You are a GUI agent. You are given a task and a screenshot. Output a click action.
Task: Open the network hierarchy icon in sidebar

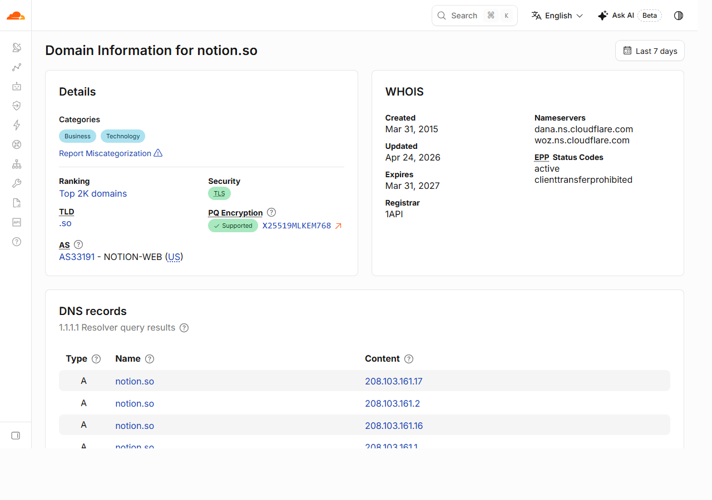[17, 164]
